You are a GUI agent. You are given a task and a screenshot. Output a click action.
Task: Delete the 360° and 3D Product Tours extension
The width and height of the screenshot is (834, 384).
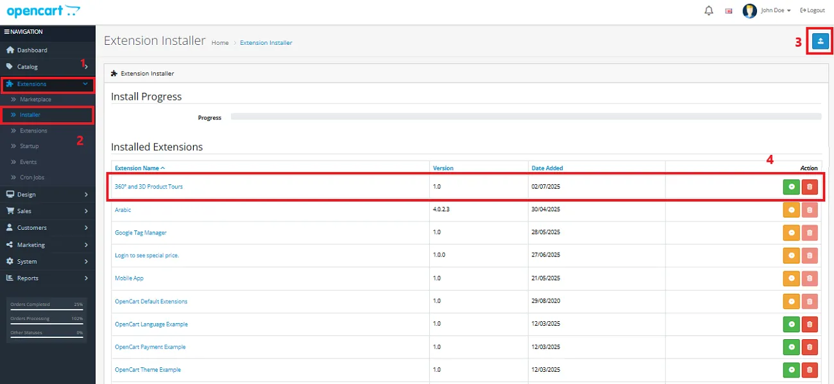click(810, 187)
